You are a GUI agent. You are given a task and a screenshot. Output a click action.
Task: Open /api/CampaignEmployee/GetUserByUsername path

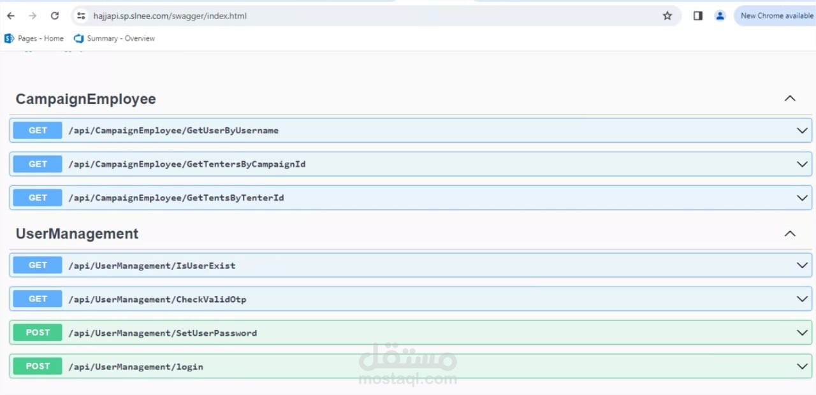click(173, 131)
